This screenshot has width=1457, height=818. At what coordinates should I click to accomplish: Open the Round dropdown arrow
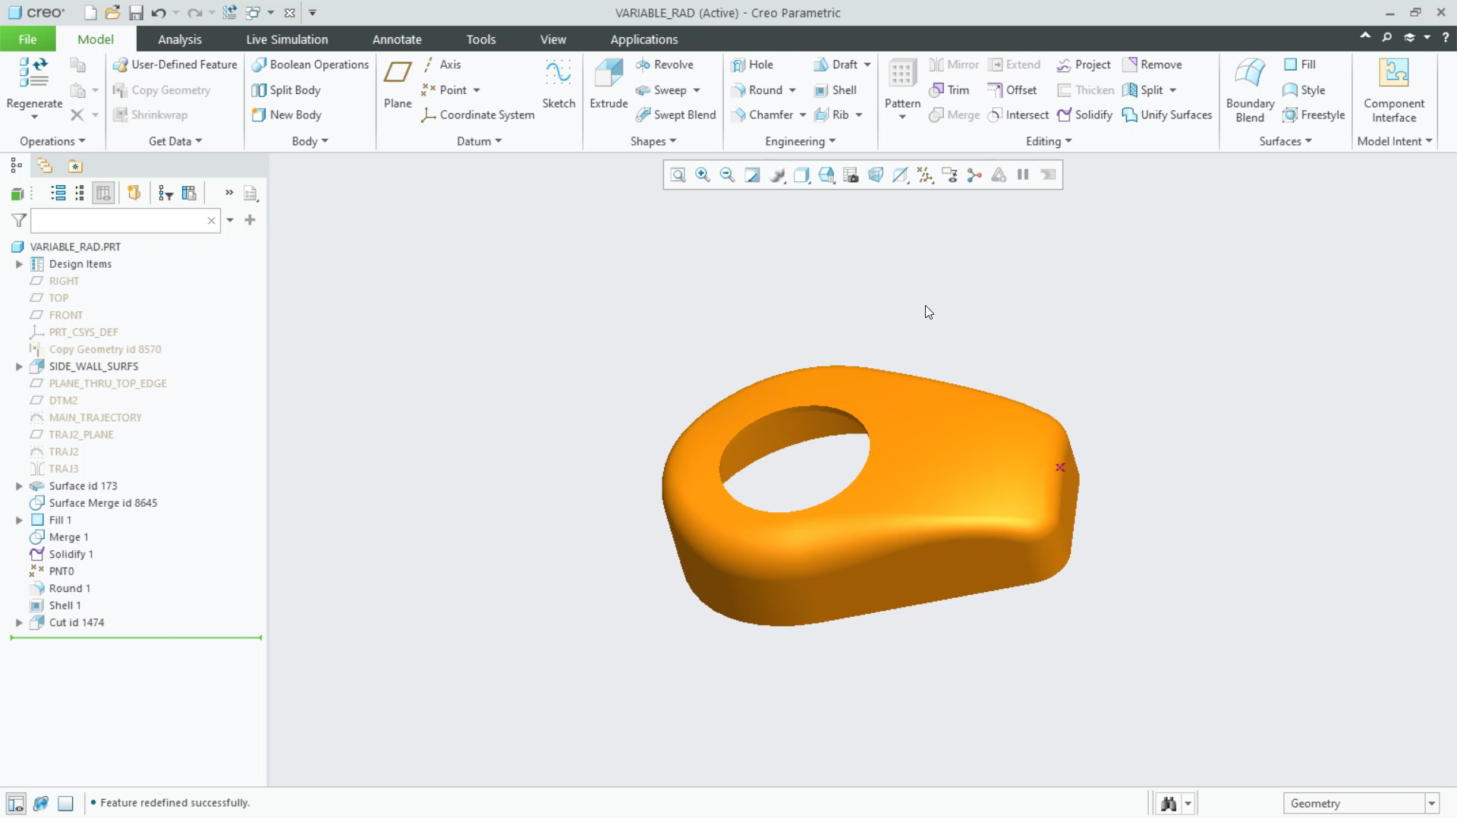tap(792, 90)
